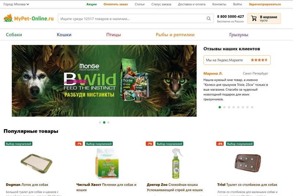Open the Доставка и оплата page

(192, 4)
